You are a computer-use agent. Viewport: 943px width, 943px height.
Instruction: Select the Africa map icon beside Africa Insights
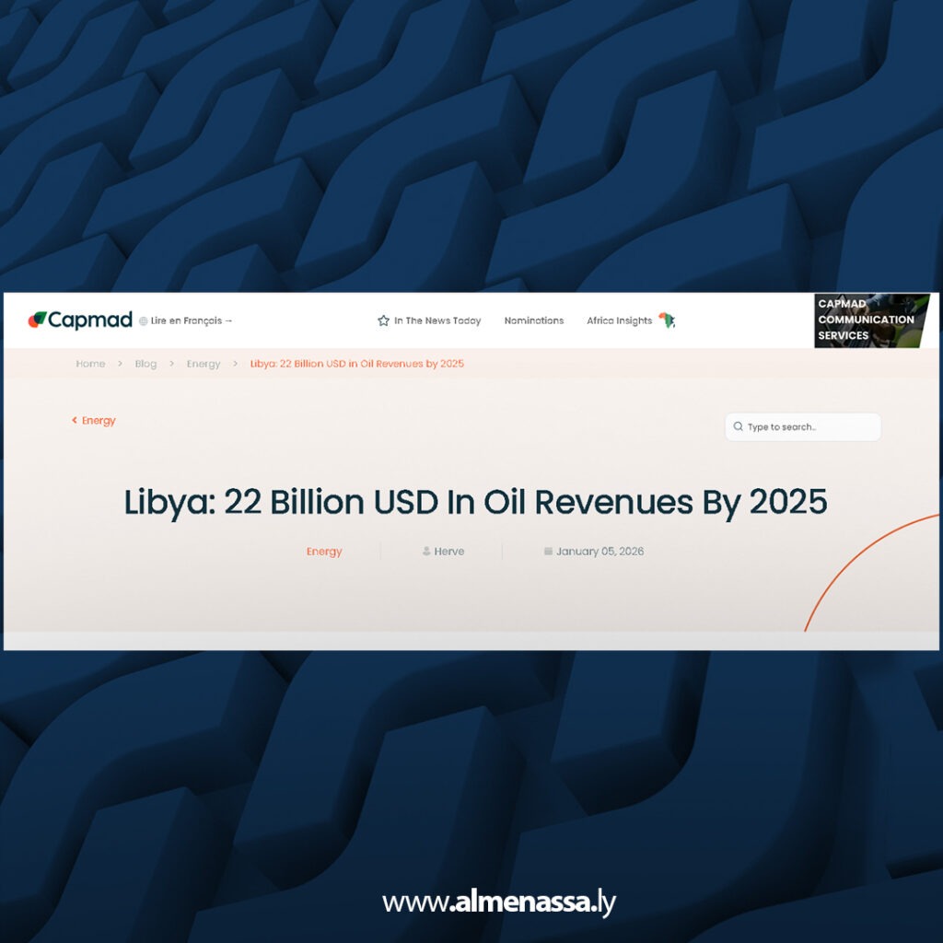pyautogui.click(x=668, y=320)
